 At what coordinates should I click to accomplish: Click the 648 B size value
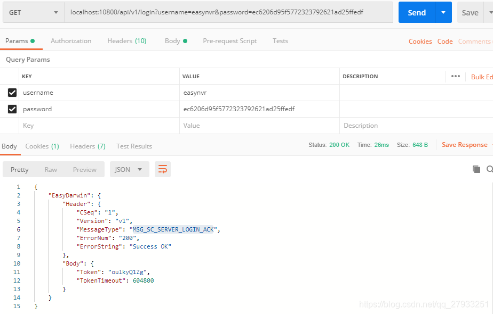click(420, 145)
